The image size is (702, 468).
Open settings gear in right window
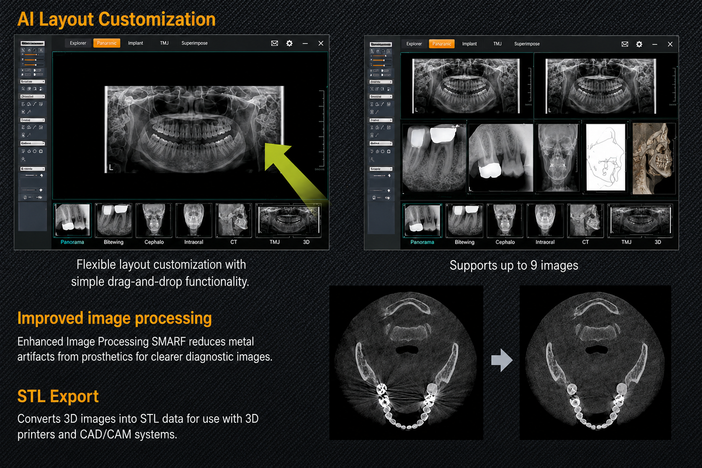point(639,44)
